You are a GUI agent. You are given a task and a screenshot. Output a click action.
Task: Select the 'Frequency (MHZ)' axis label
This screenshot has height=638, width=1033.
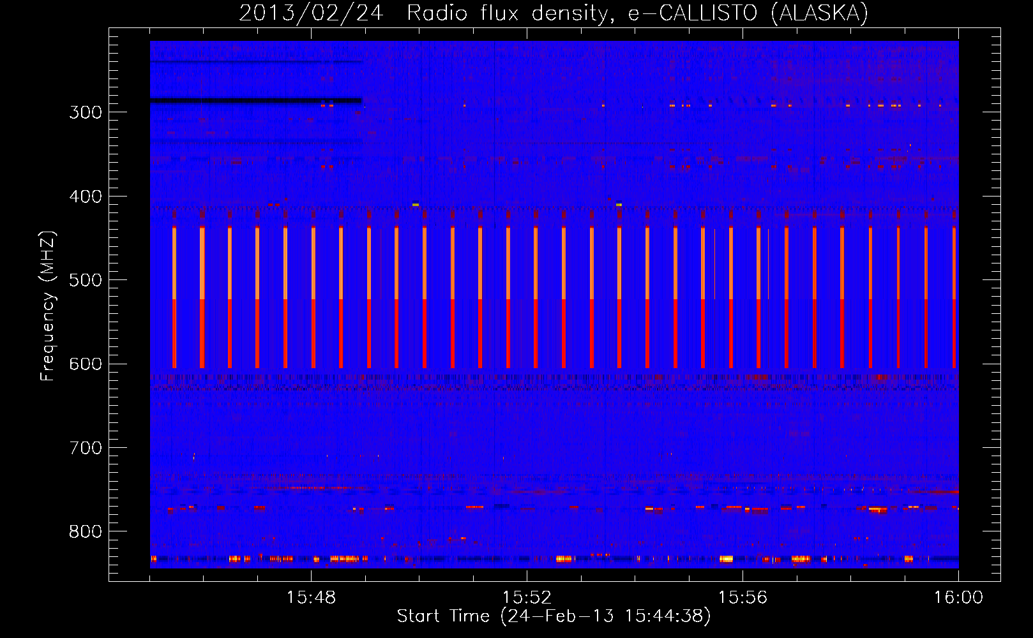(x=48, y=306)
